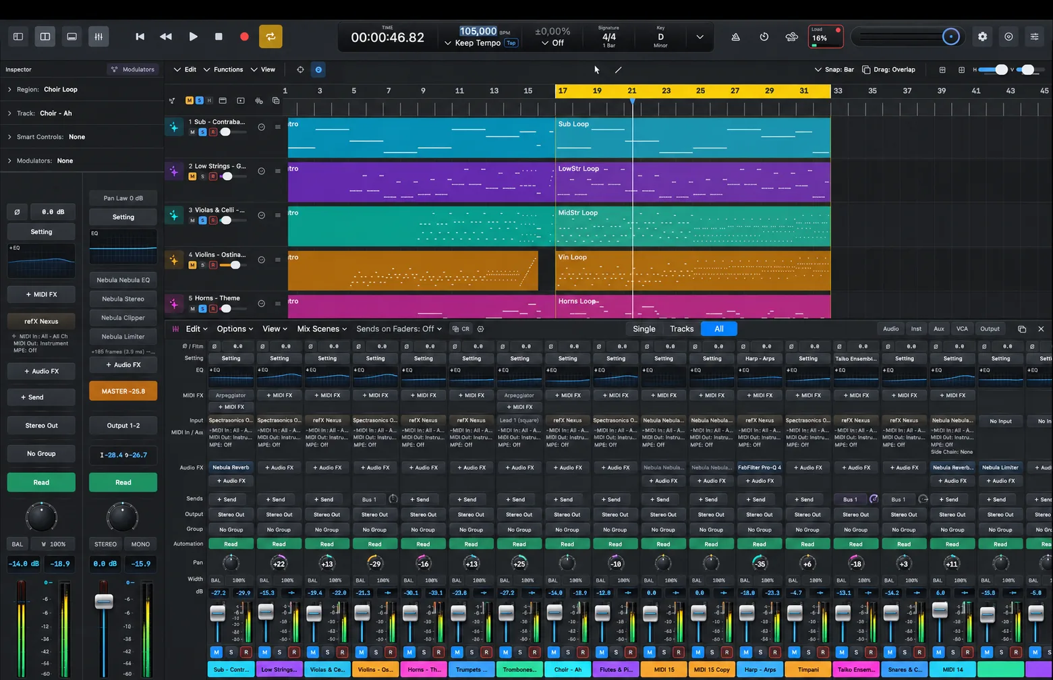Click Tap tempo button

pos(511,43)
